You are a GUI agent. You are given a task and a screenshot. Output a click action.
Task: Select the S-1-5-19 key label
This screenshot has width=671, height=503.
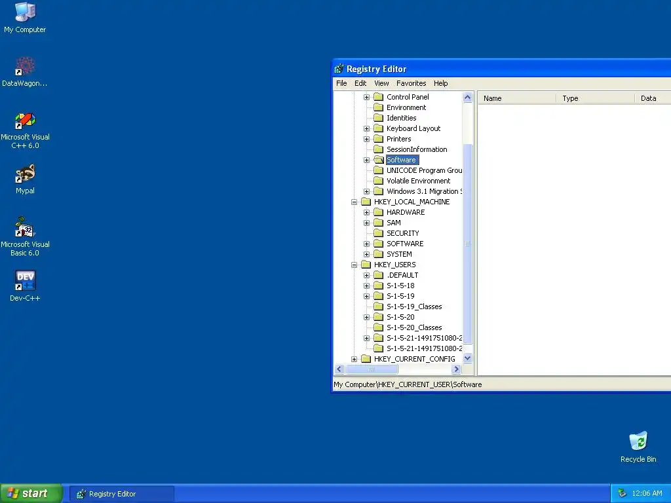[400, 296]
